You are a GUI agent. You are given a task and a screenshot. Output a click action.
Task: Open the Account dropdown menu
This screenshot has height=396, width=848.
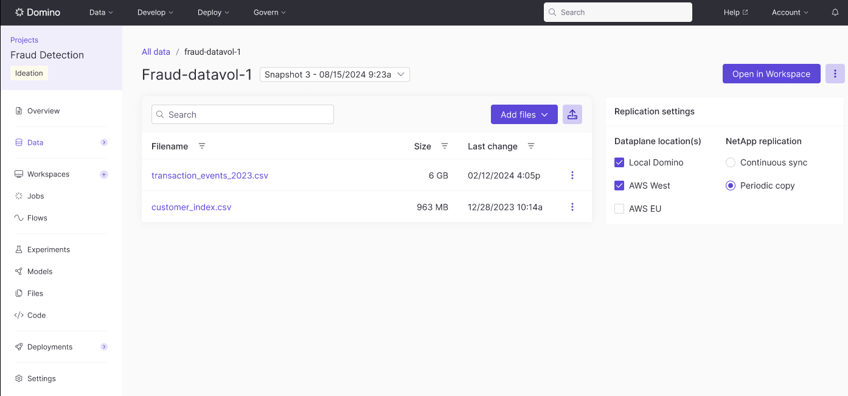tap(790, 12)
